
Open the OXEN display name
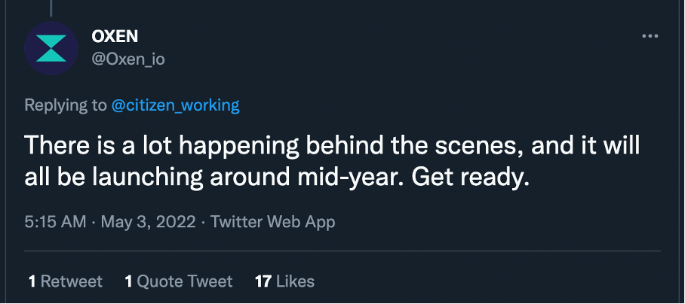coord(115,37)
